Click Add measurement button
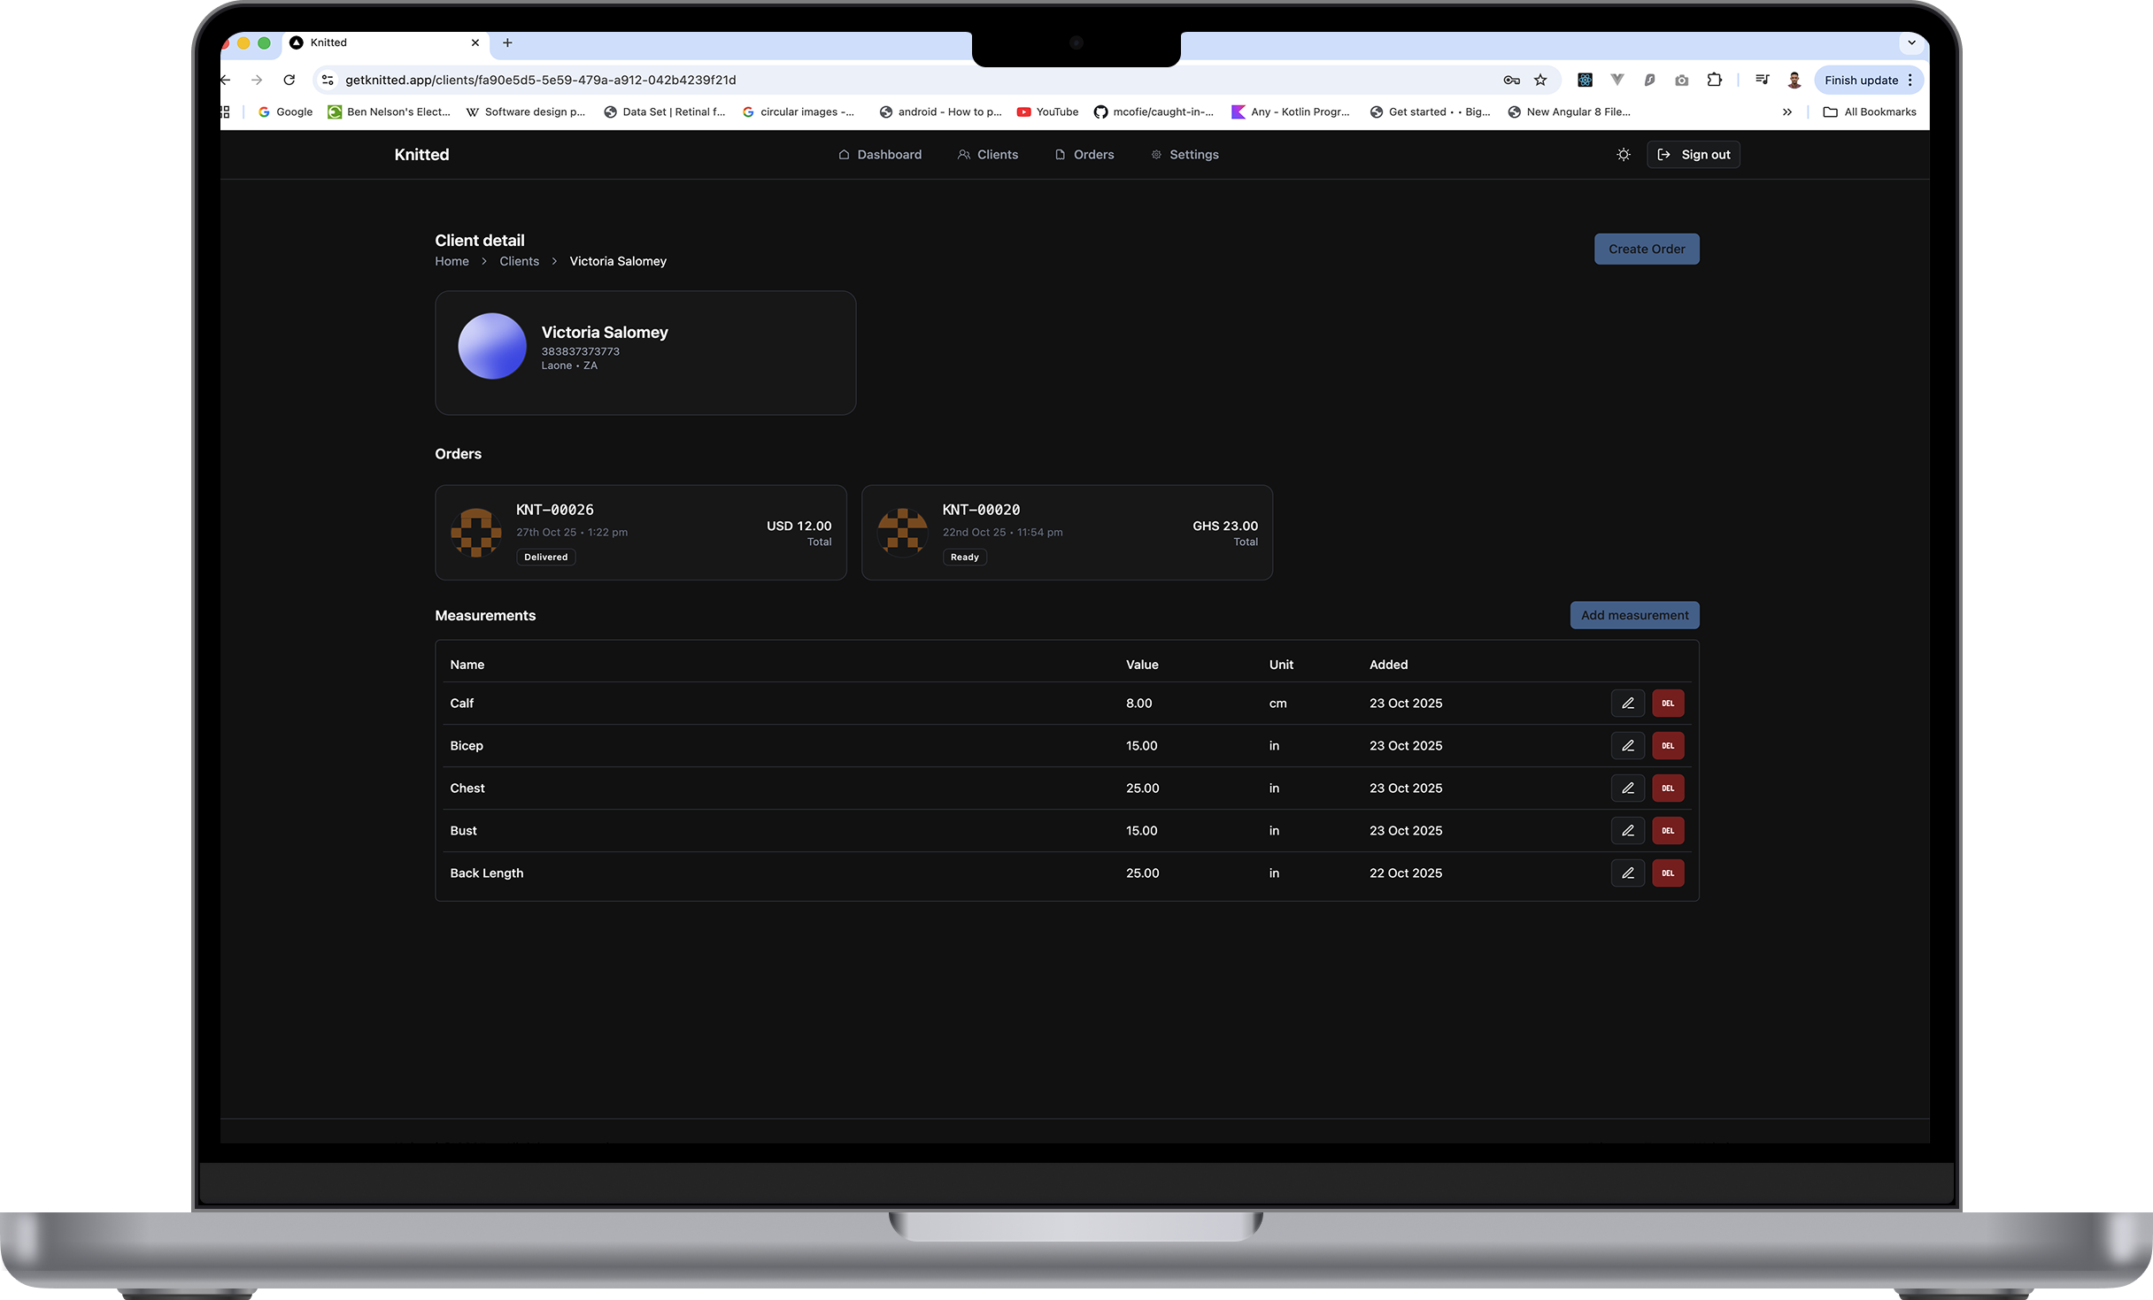Viewport: 2153px width, 1300px height. click(x=1633, y=616)
